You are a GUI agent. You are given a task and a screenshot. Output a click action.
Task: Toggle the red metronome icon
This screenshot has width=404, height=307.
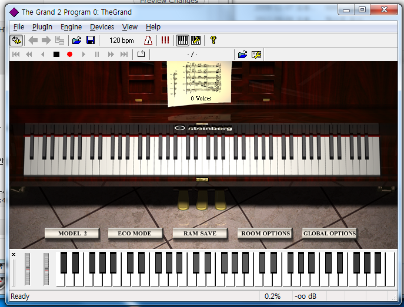[x=148, y=41]
